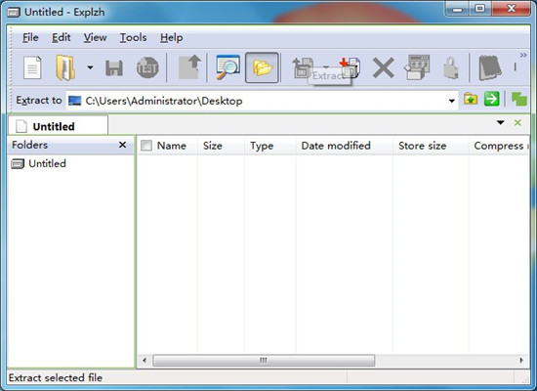The height and width of the screenshot is (391, 537).
Task: Expand the Extract to path dropdown
Action: point(452,101)
